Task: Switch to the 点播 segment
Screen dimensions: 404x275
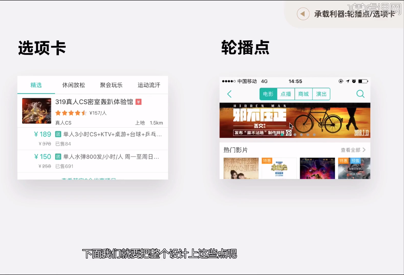Action: [286, 94]
